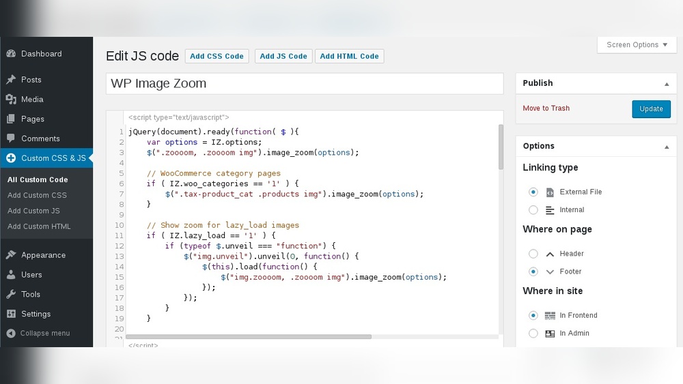Screen dimensions: 683x384
Task: Click '// Show zoom for lazy_load images' comment
Action: coord(223,225)
